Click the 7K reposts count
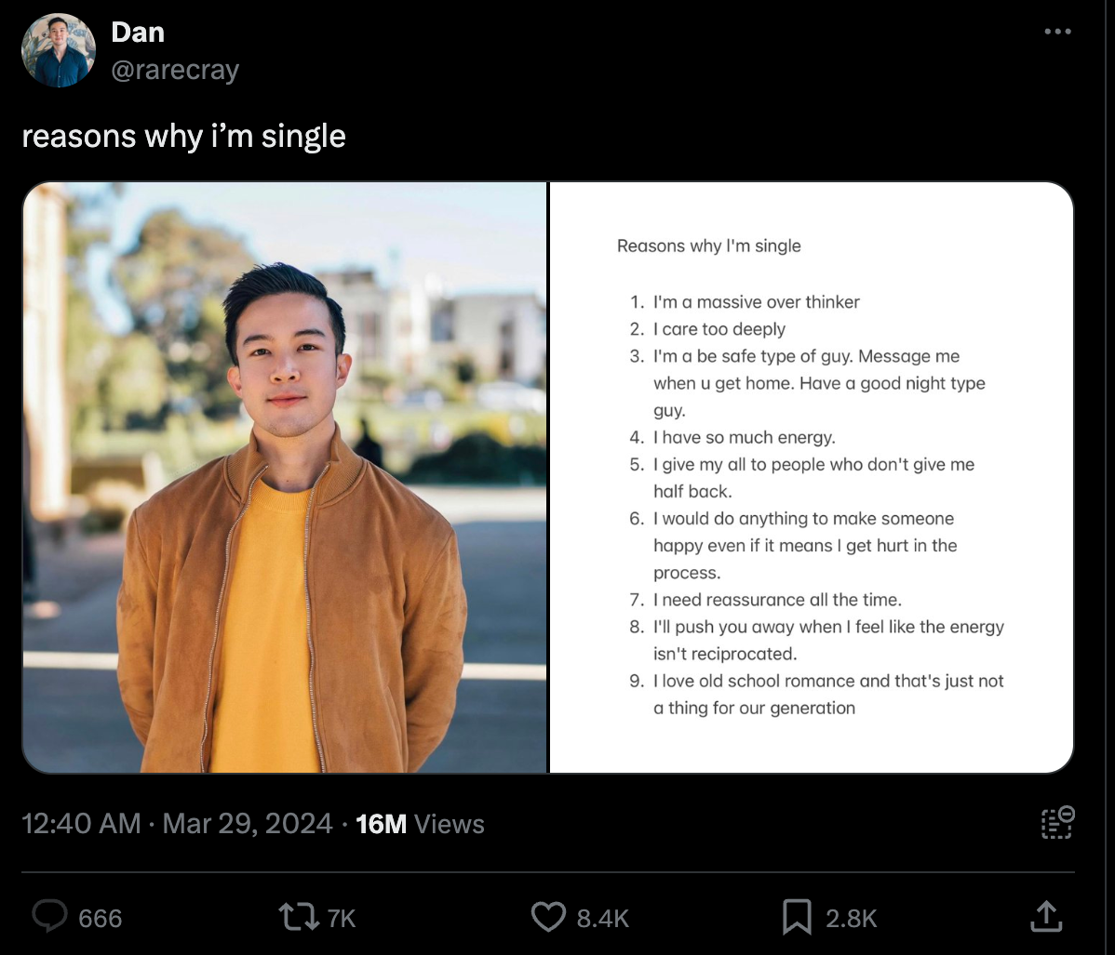 tap(341, 918)
